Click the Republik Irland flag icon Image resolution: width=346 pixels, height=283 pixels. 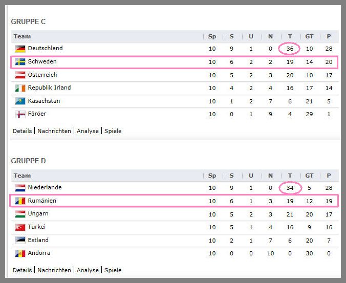[x=20, y=88]
